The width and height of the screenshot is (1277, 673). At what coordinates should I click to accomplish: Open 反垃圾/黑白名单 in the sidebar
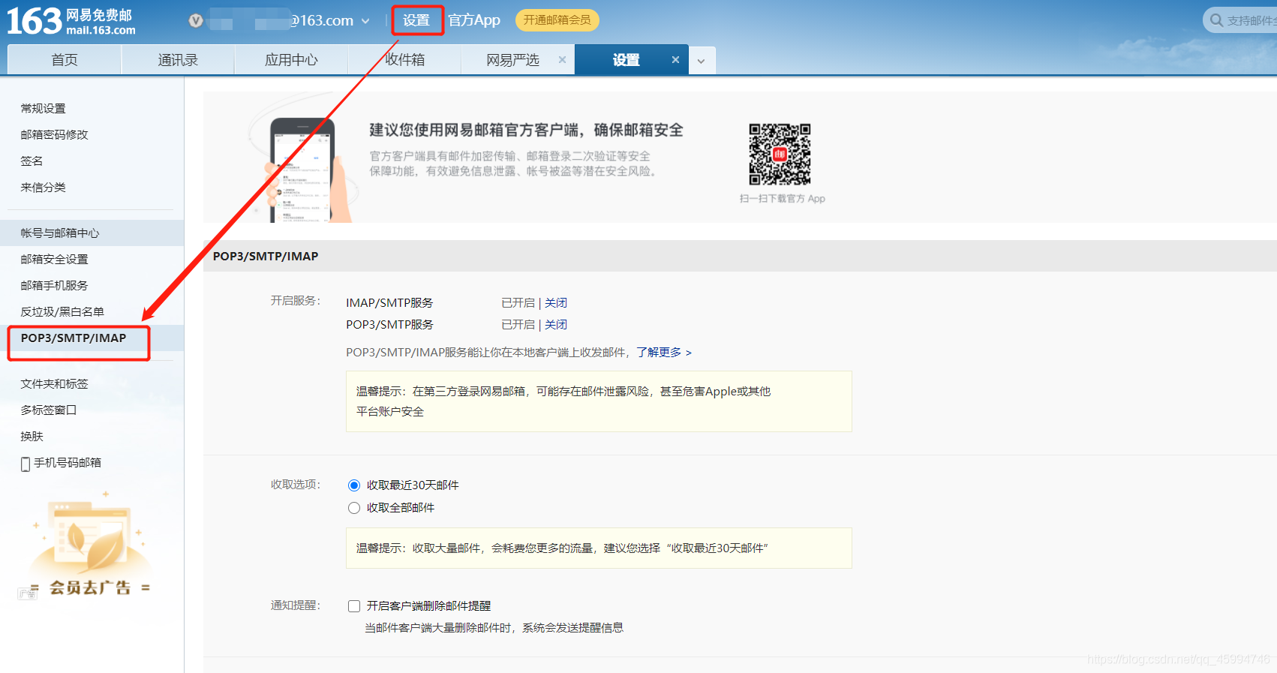(62, 311)
